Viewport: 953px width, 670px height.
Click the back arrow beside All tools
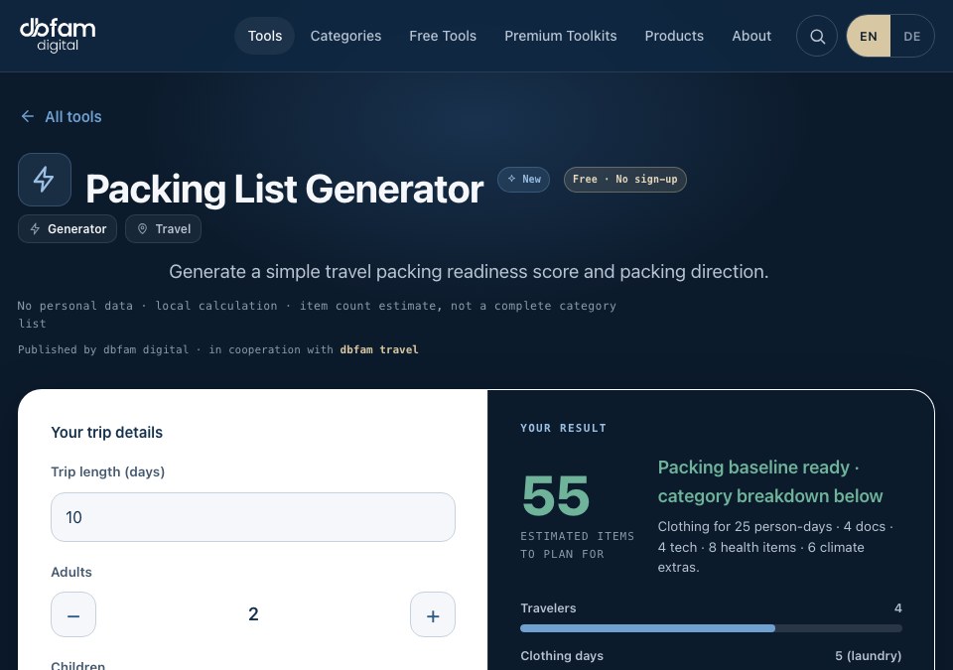point(28,116)
